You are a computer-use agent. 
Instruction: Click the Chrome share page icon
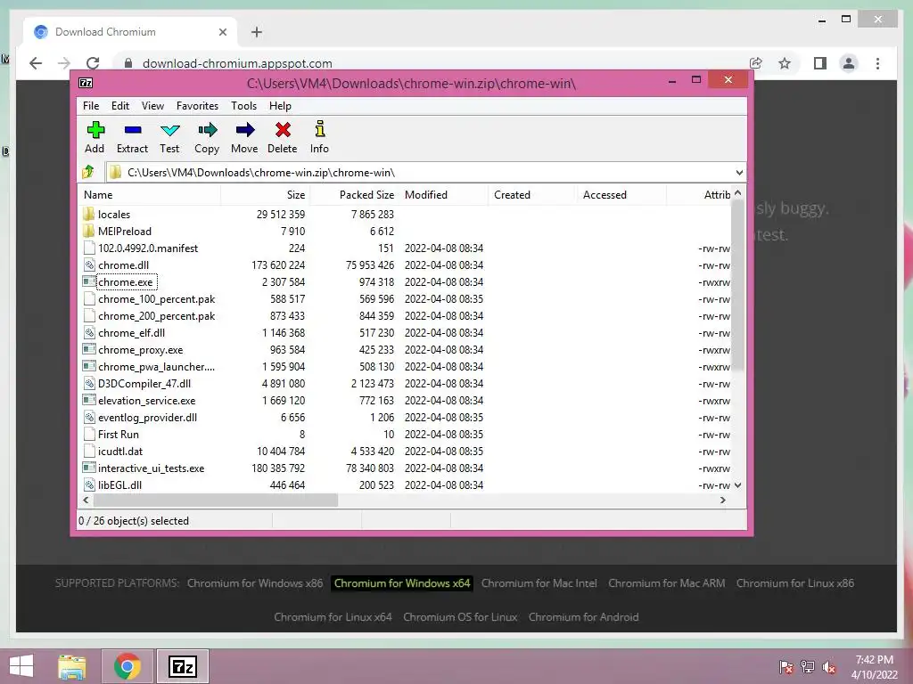pyautogui.click(x=756, y=63)
